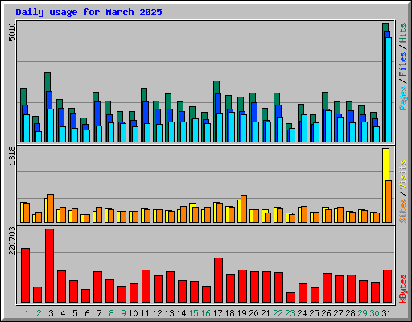The height and width of the screenshot is (322, 412).
Task: Click the red KBytes bar for day 6
Action: 86,295
